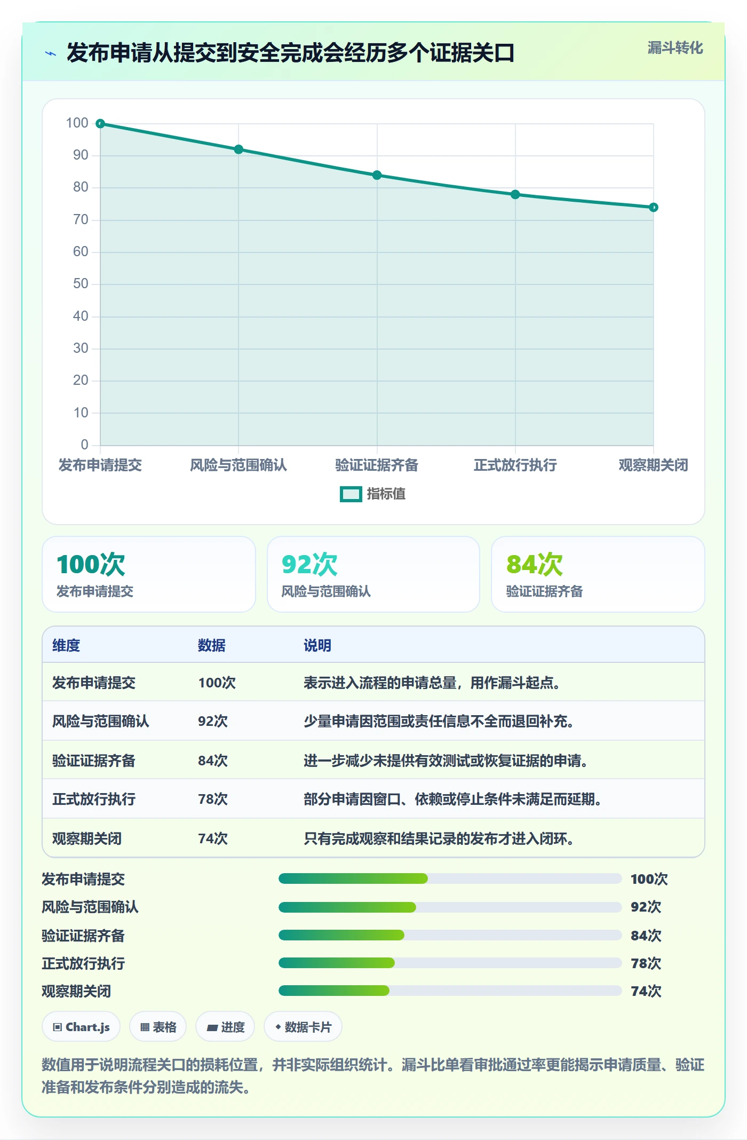Click the 维度 column header
This screenshot has height=1140, width=747.
point(66,645)
